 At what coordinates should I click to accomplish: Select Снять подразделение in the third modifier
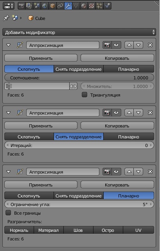pos(79,195)
